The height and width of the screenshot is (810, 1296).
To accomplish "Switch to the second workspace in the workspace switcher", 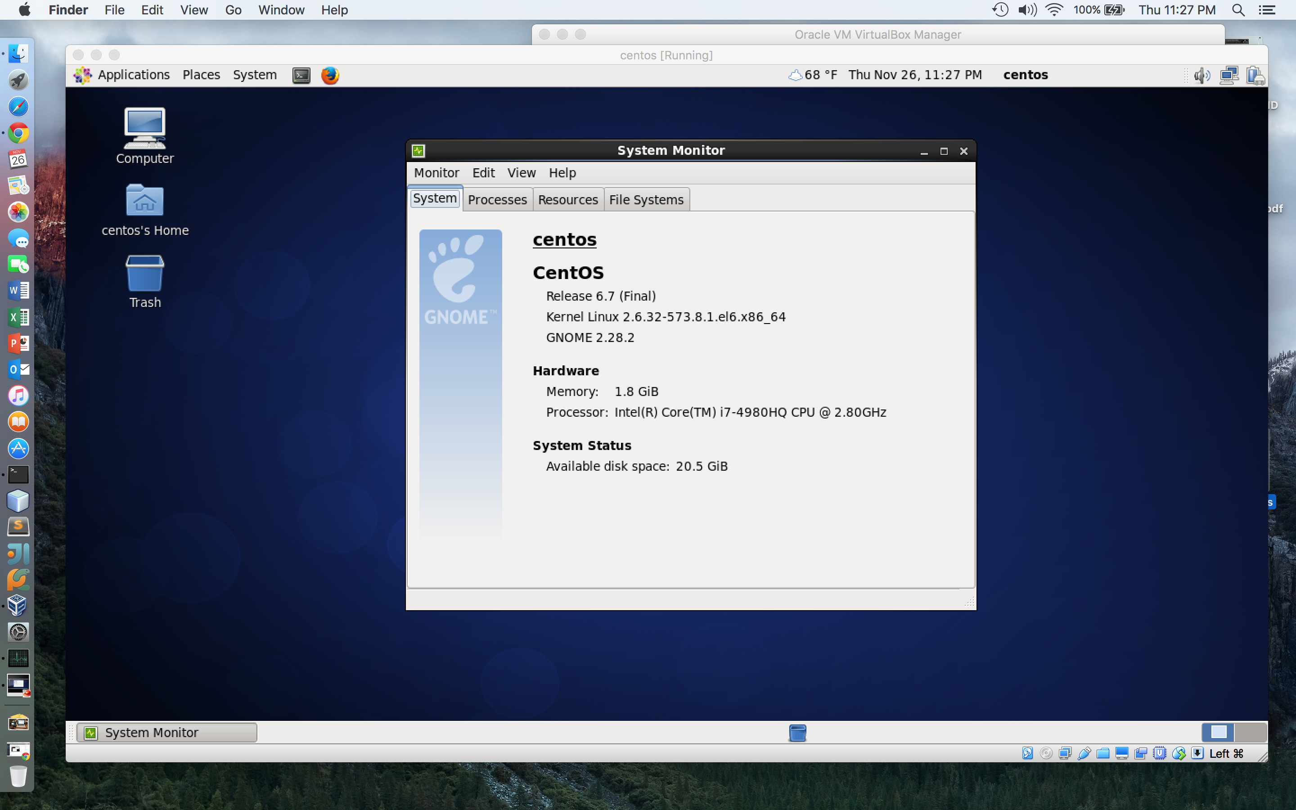I will tap(1251, 732).
